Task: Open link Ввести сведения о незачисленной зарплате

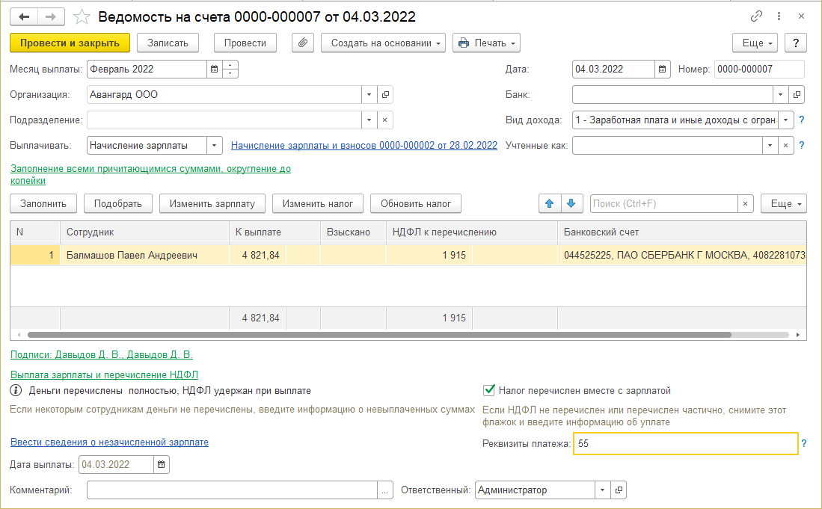Action: pos(109,442)
